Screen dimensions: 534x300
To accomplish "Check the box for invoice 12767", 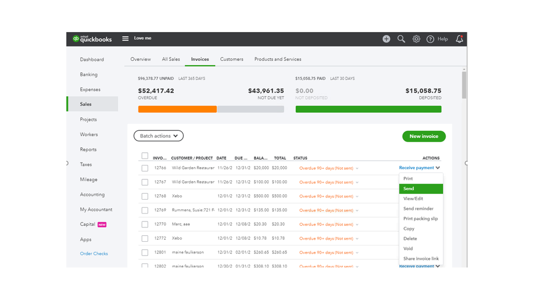I will coord(145,183).
